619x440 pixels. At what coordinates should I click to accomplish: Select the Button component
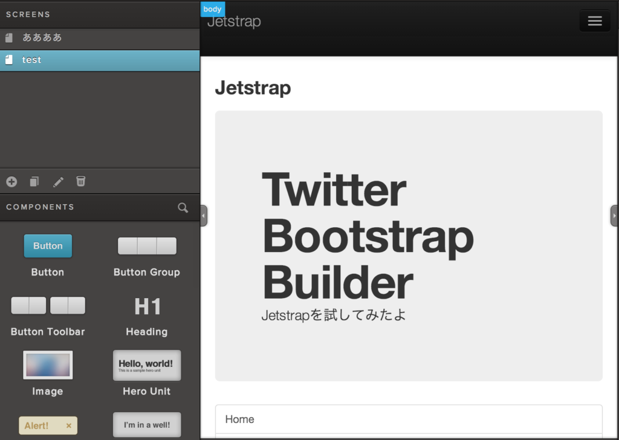48,246
